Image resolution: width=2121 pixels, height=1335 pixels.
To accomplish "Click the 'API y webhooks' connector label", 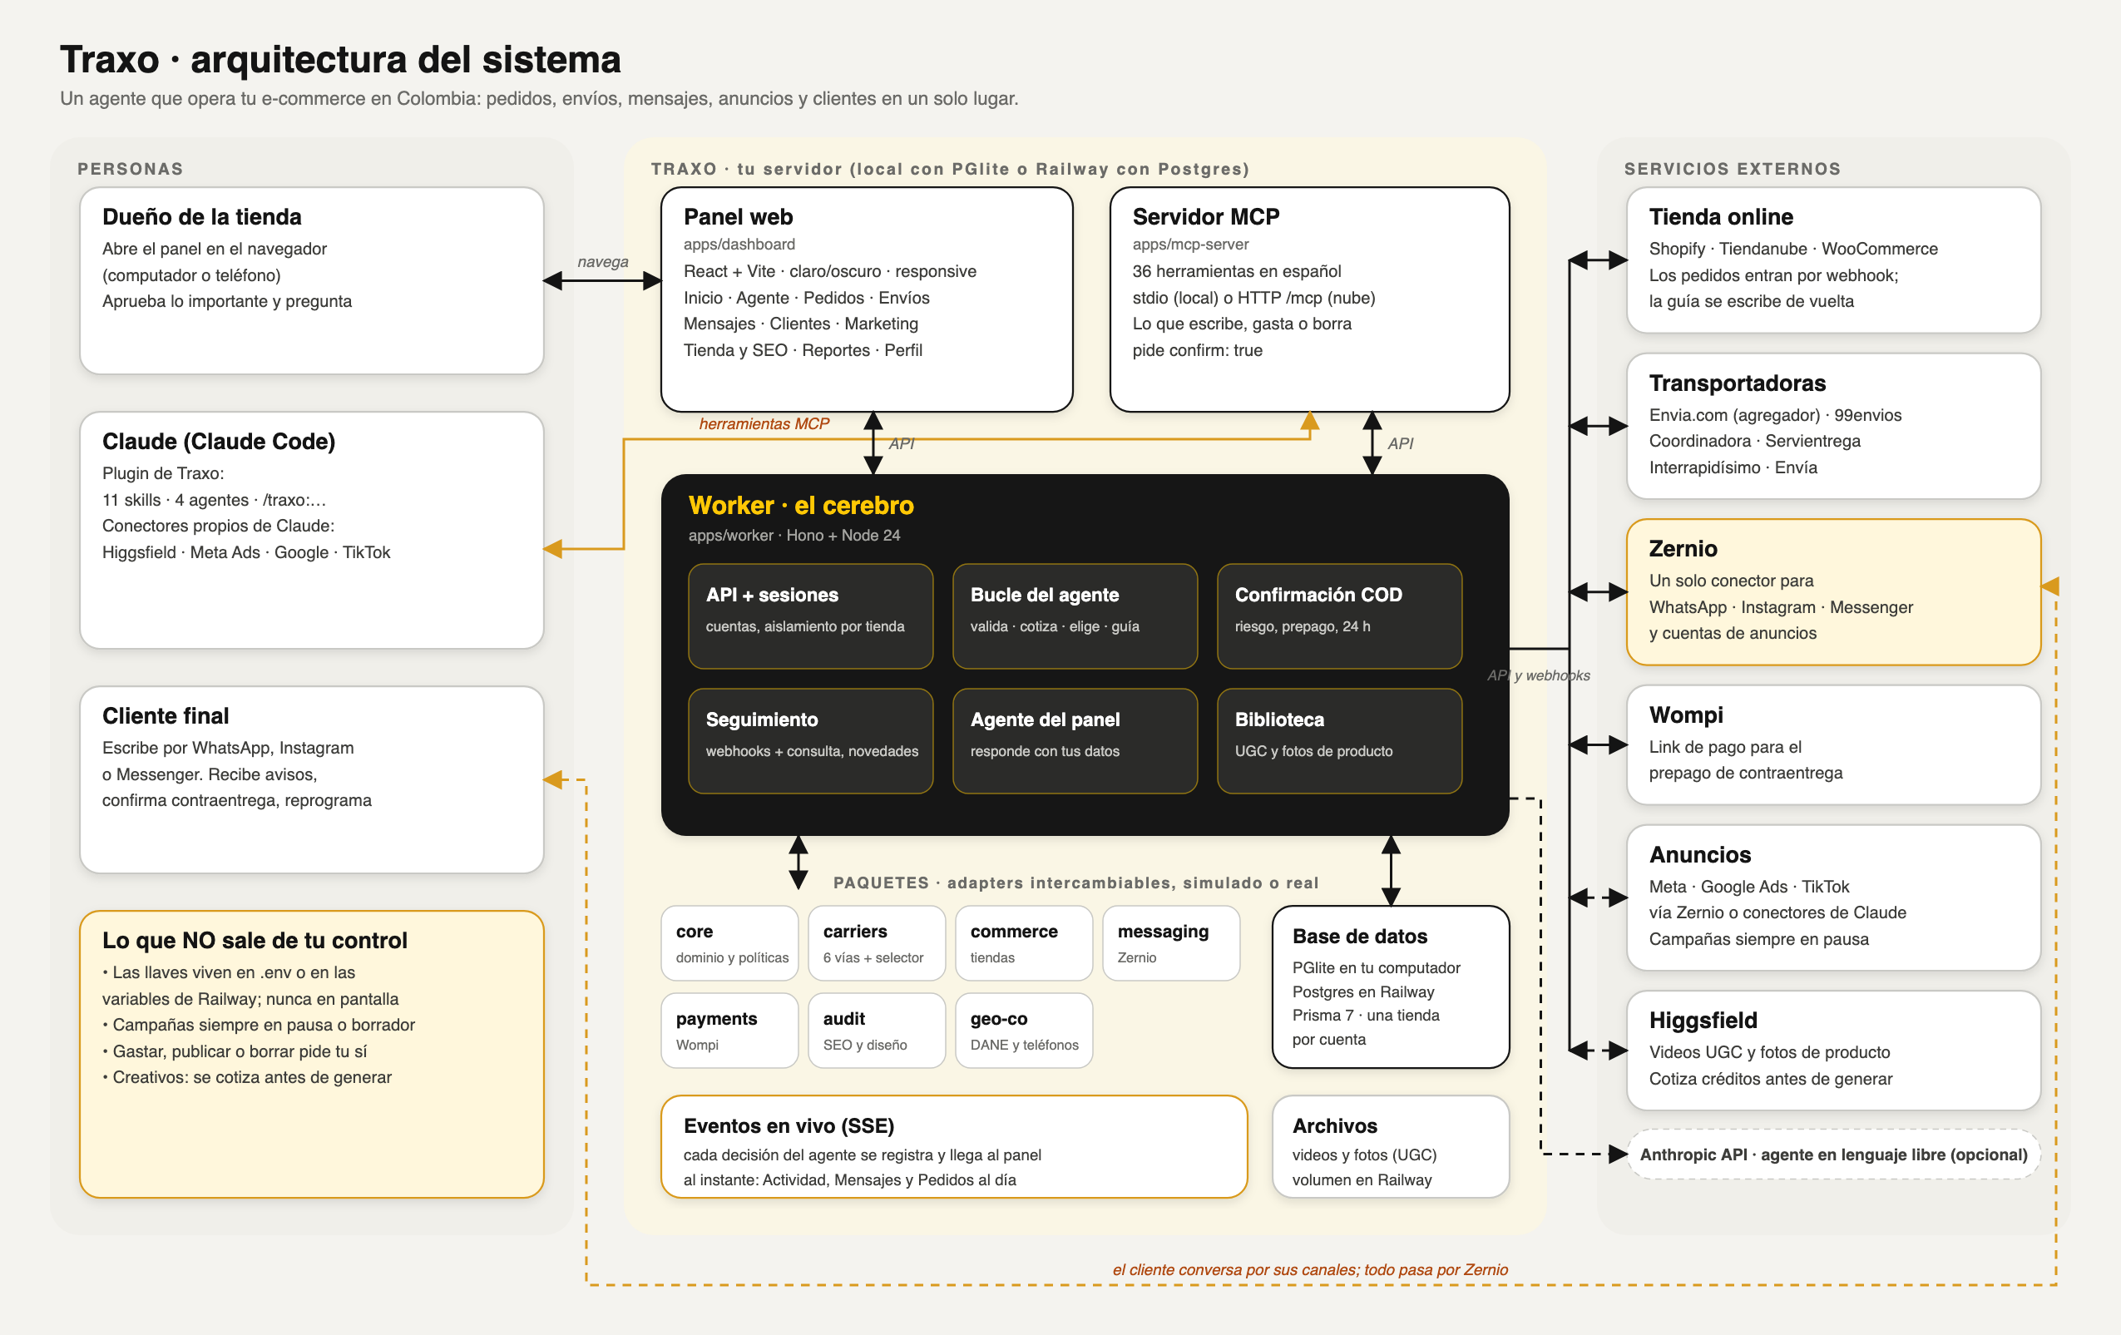I will point(1538,675).
